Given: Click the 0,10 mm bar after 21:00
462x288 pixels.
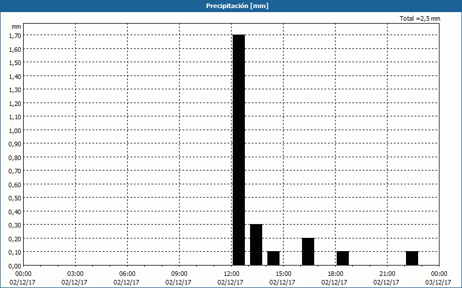Looking at the screenshot, I should (x=412, y=258).
